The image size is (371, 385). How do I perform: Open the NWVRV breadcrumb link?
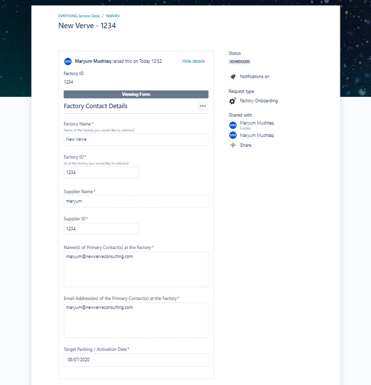pyautogui.click(x=113, y=16)
